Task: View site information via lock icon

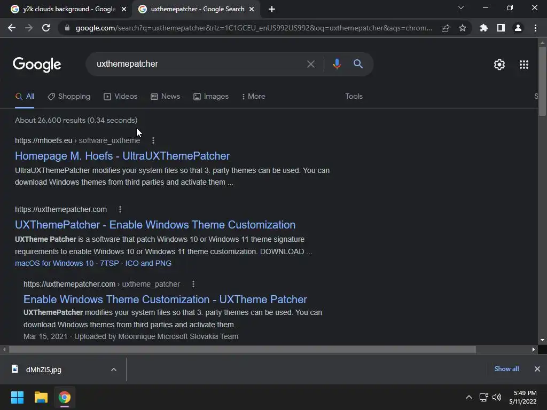Action: coord(67,28)
